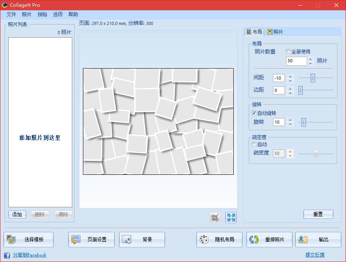Image resolution: width=346 pixels, height=262 pixels.
Task: Click the 疏密度 sparsity slider handle
Action: [316, 154]
